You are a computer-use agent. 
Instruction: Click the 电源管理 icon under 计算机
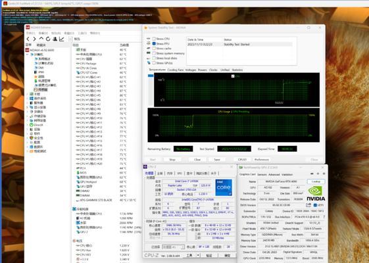[36, 81]
